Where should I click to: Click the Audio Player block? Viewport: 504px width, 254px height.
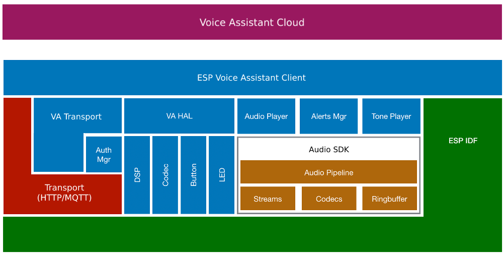coord(266,116)
